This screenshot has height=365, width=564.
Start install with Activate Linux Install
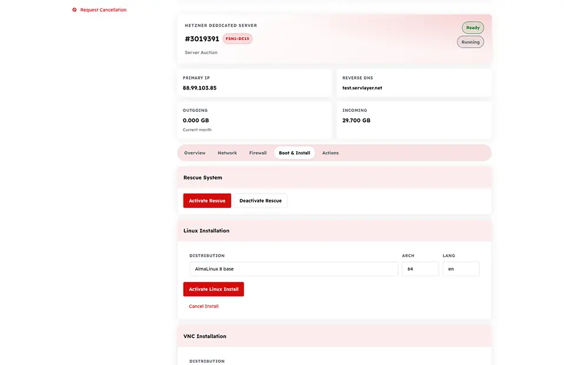(214, 289)
